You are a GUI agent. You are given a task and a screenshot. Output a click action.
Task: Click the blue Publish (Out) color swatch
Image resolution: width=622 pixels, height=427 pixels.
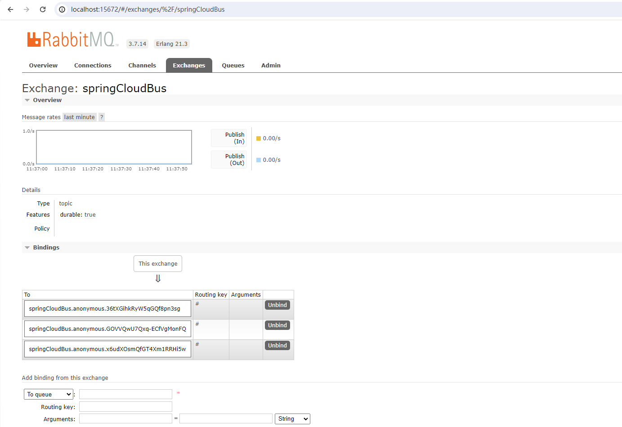259,160
